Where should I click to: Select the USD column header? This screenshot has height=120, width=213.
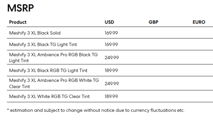coord(109,22)
